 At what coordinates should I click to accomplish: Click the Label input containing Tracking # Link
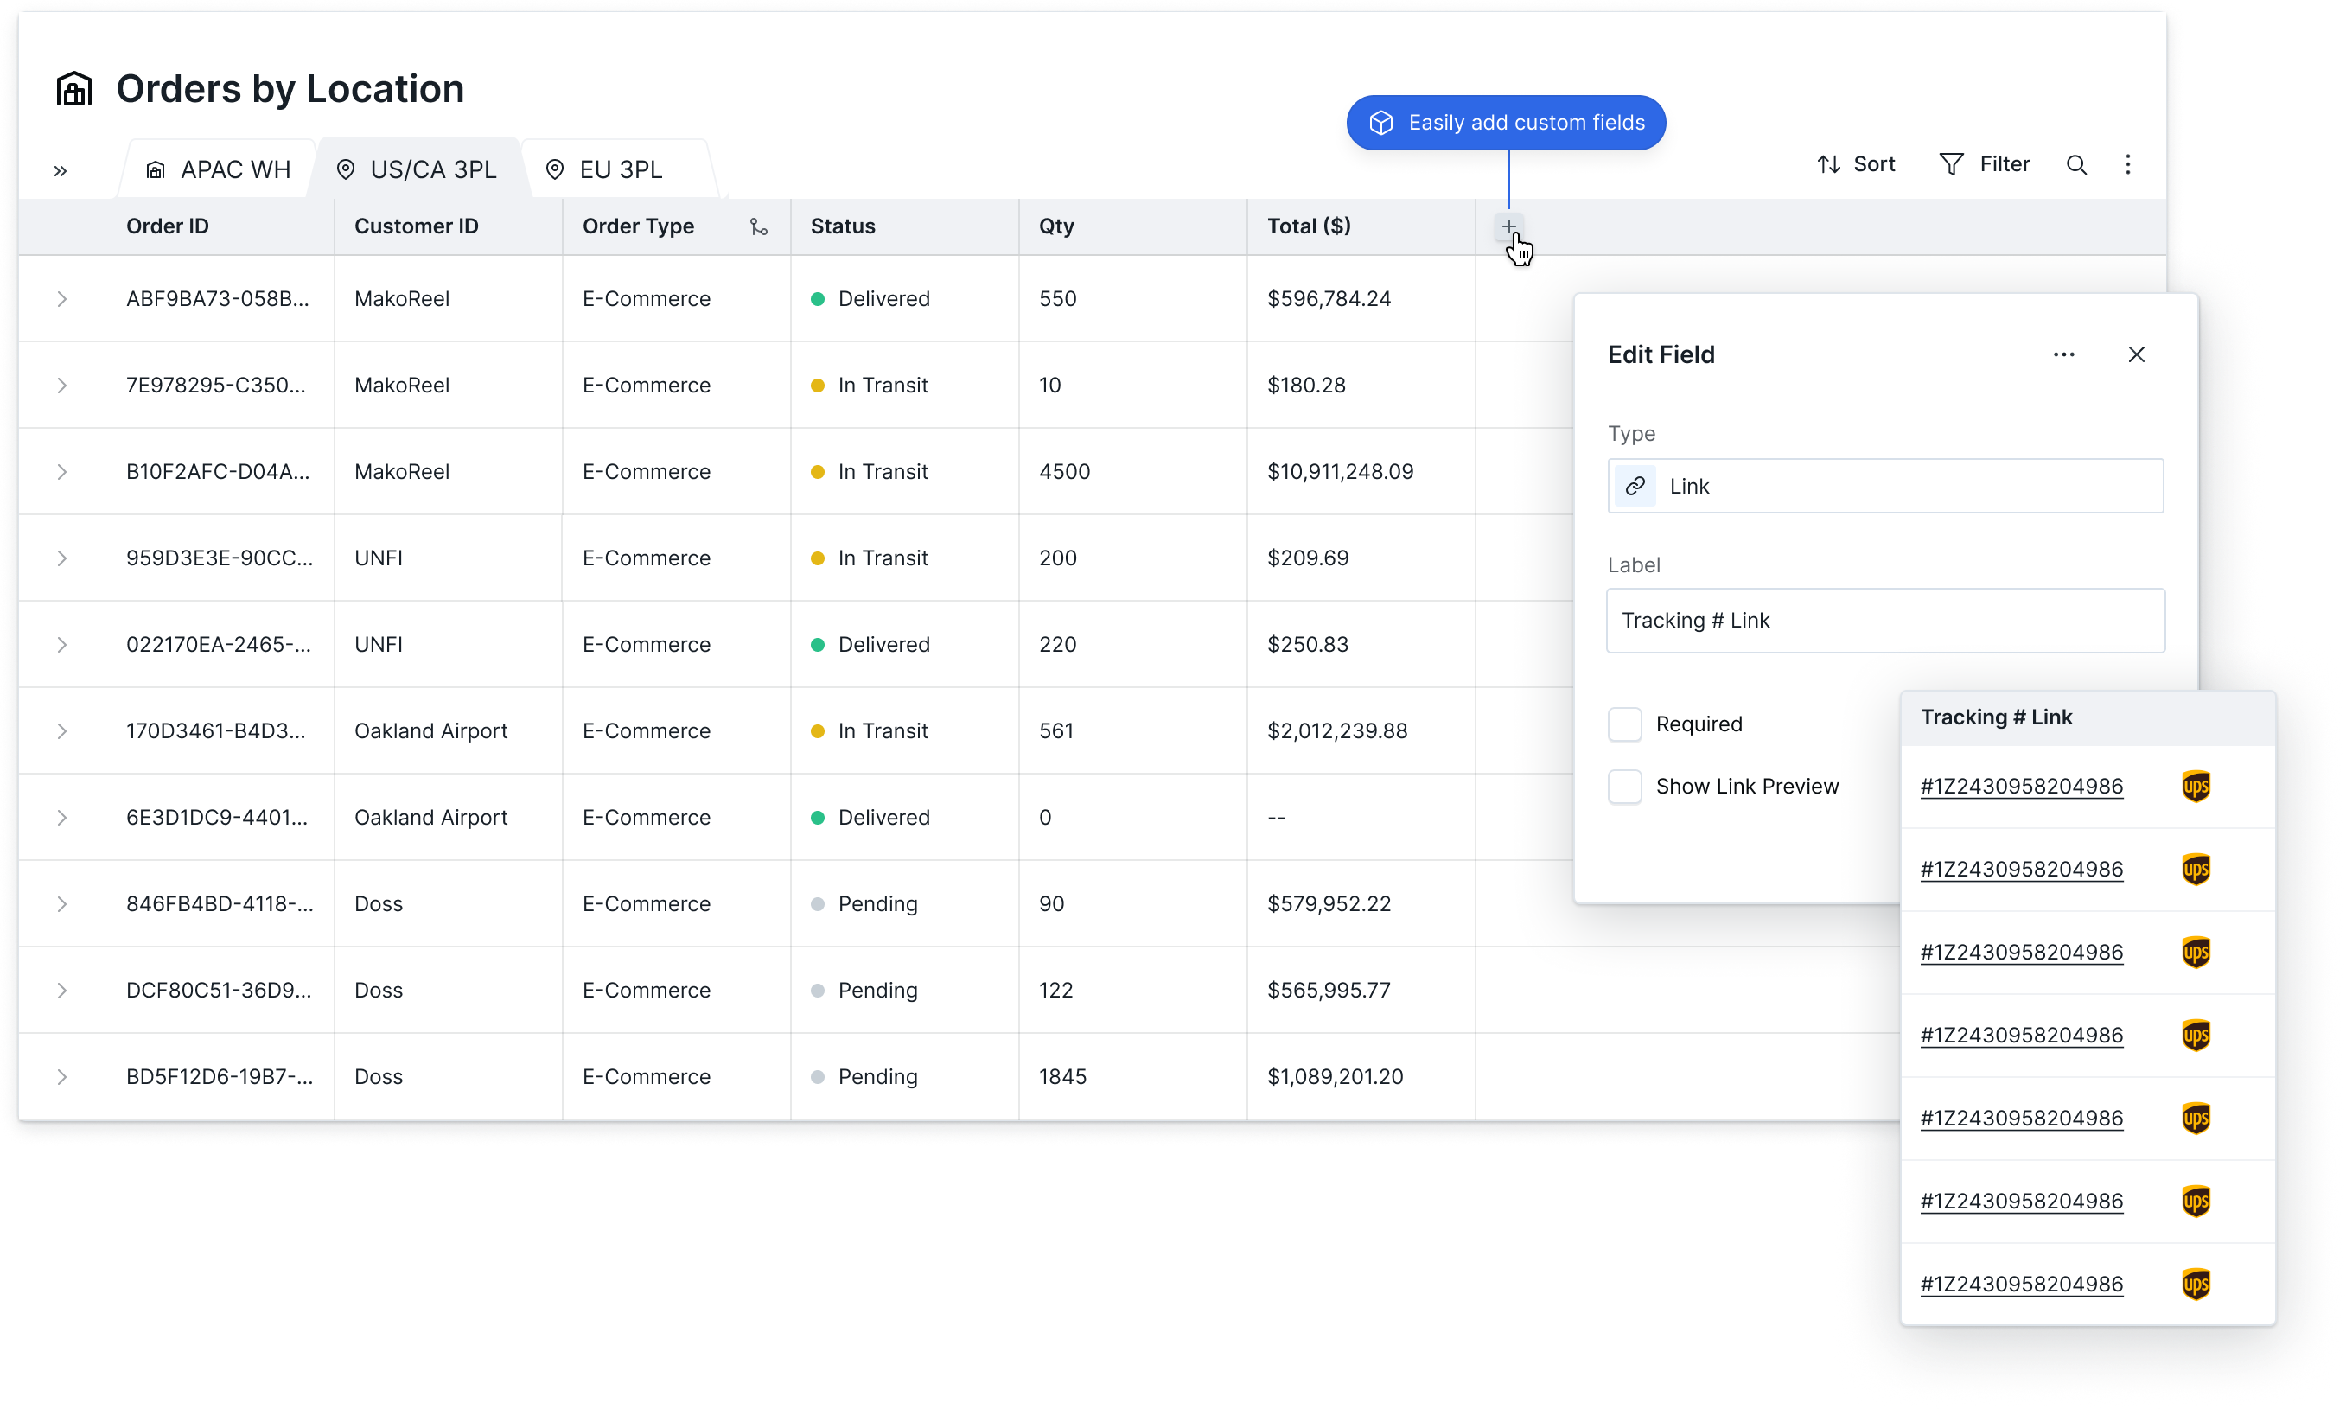pyautogui.click(x=1884, y=620)
